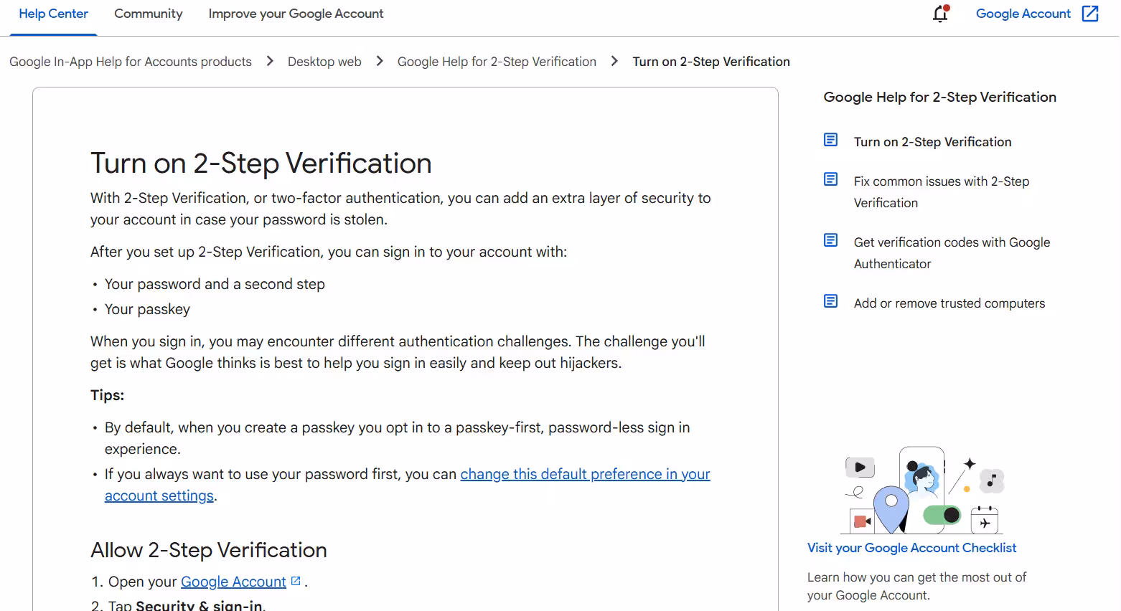Open Add or remove trusted computers article
This screenshot has height=611, width=1121.
(x=949, y=303)
